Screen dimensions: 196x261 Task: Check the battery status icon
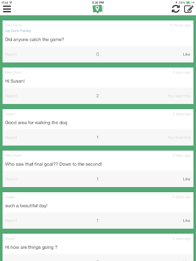[190, 3]
